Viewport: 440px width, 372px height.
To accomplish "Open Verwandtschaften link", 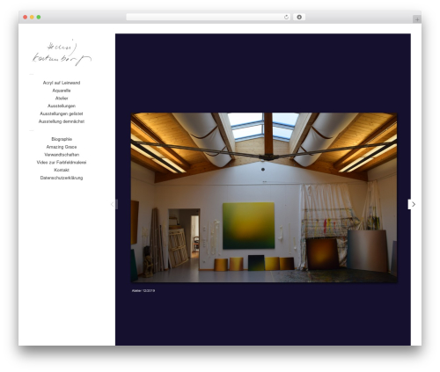I will (x=62, y=155).
